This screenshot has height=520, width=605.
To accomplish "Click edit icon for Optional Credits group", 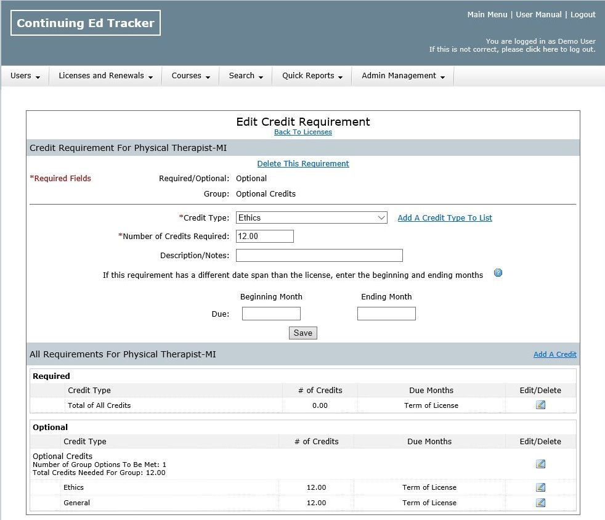I will pyautogui.click(x=540, y=464).
